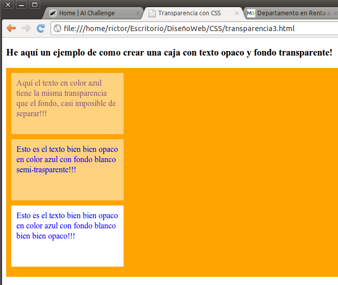Close the Home | AI Challenge tab
Screen dimensions: 338x285
click(x=138, y=13)
